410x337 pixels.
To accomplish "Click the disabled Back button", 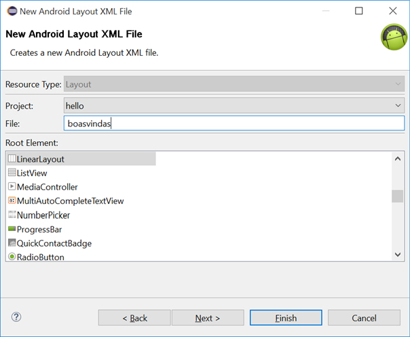I will pos(134,318).
